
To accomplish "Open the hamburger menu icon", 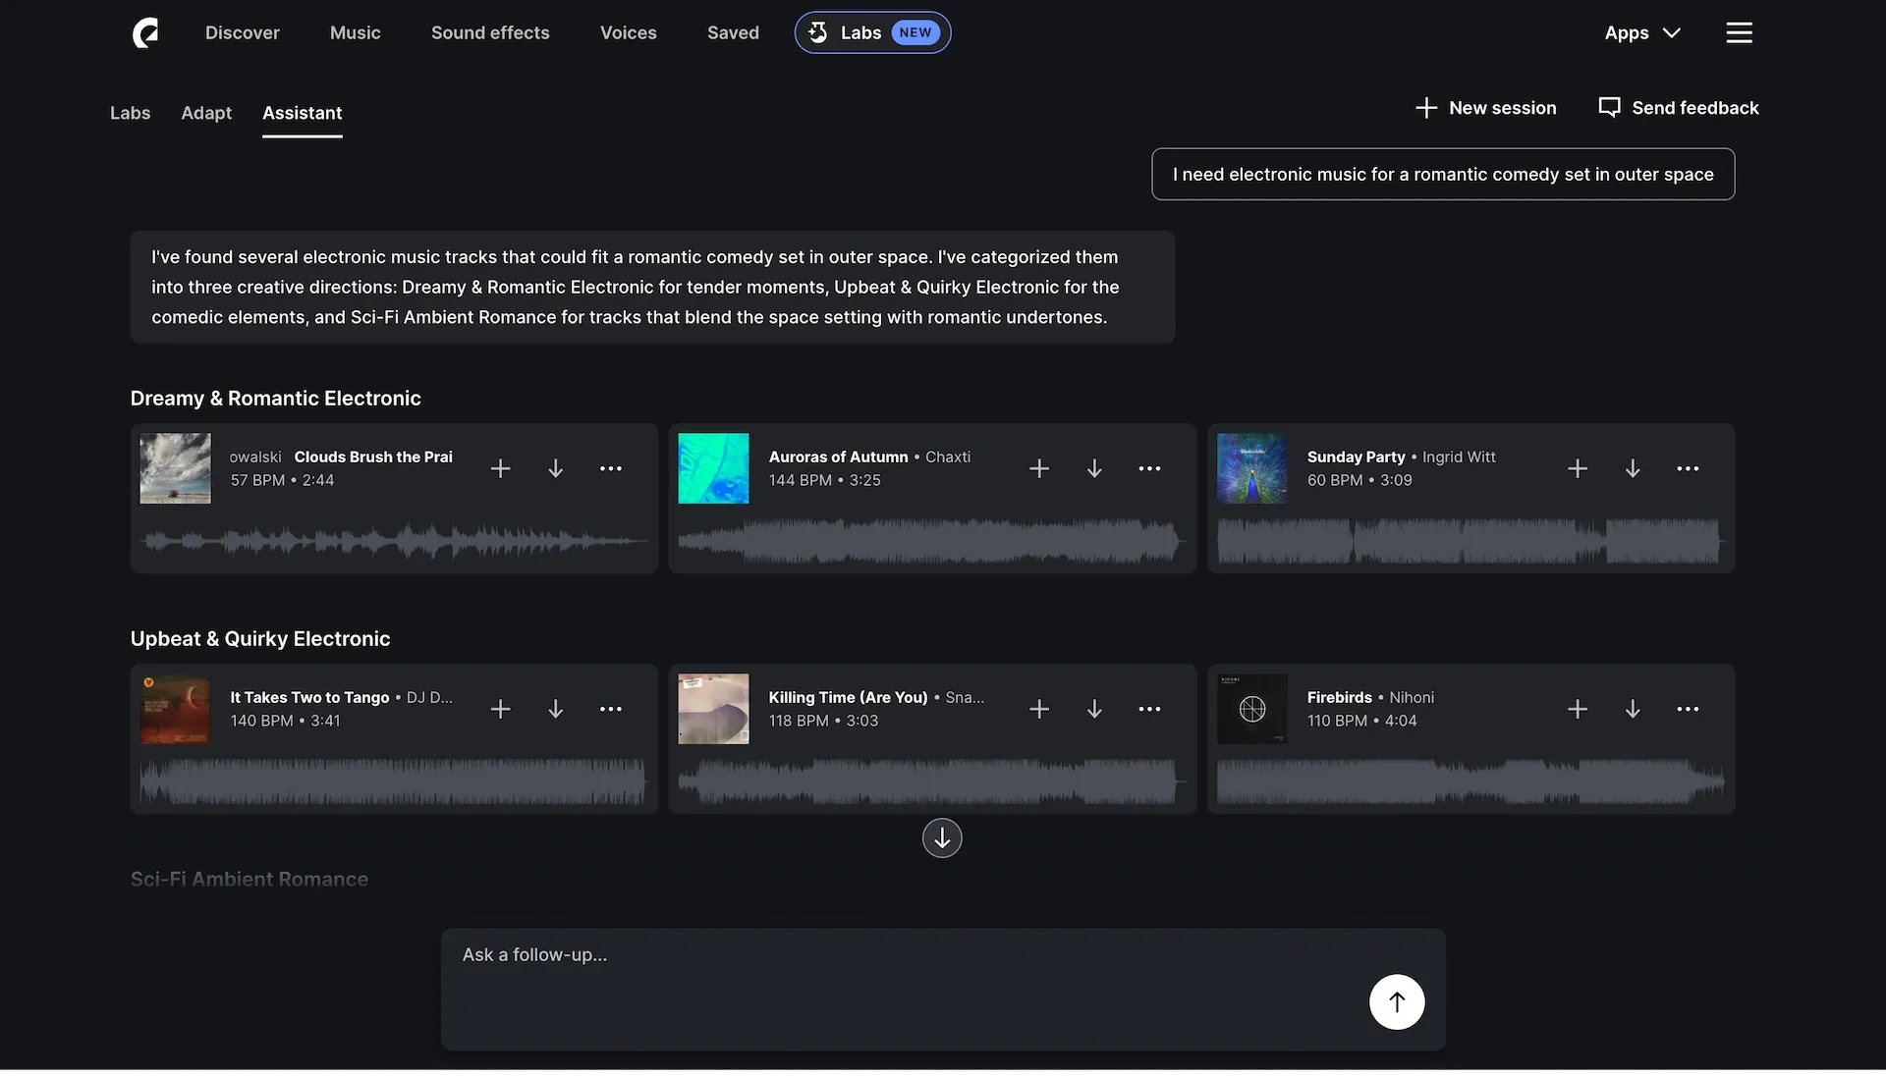I will (x=1739, y=32).
